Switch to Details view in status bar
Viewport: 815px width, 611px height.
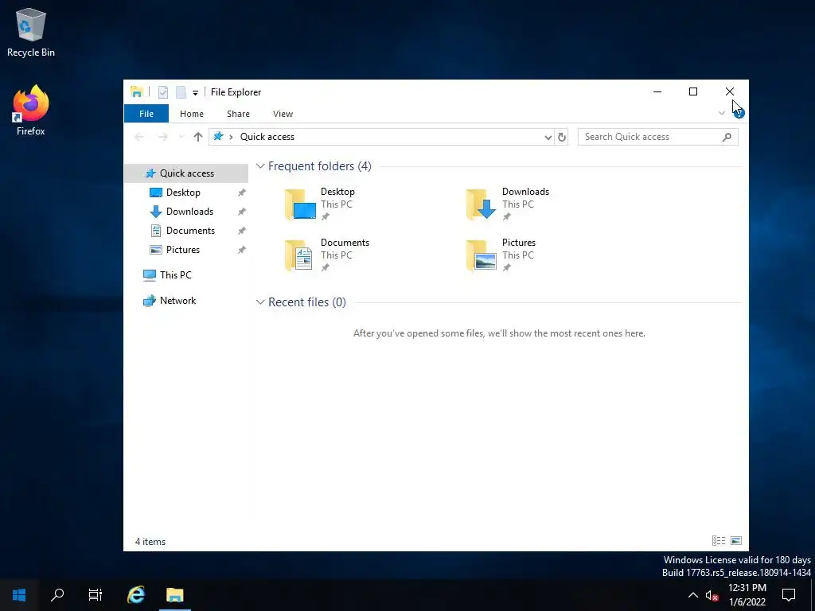tap(719, 541)
